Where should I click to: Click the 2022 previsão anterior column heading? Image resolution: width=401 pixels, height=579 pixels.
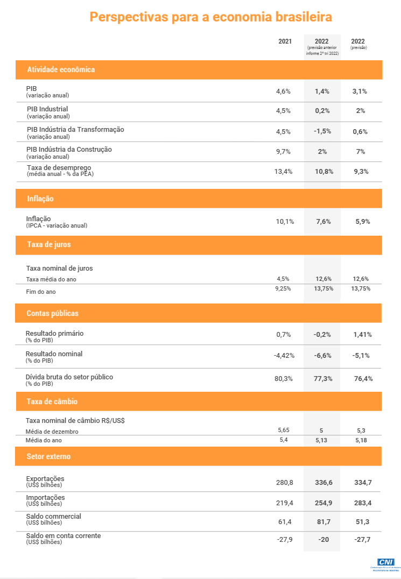pyautogui.click(x=322, y=46)
